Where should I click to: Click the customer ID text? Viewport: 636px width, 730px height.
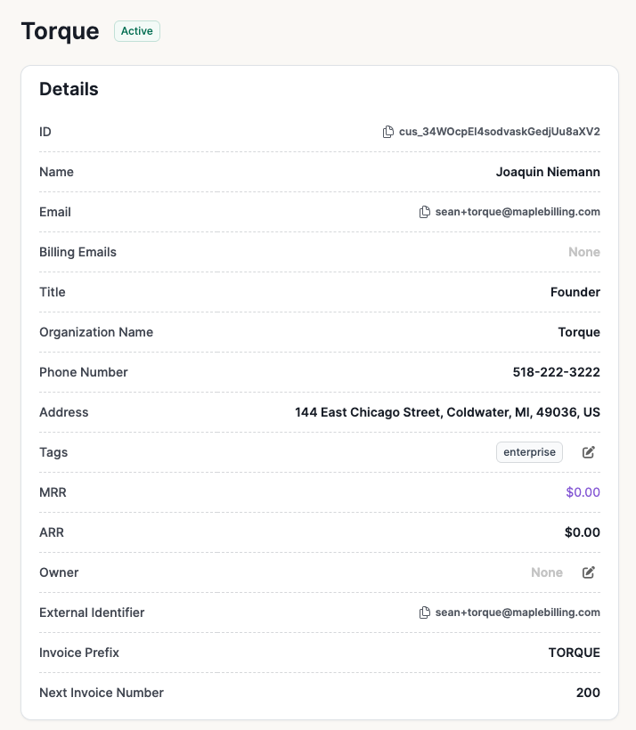coord(500,132)
